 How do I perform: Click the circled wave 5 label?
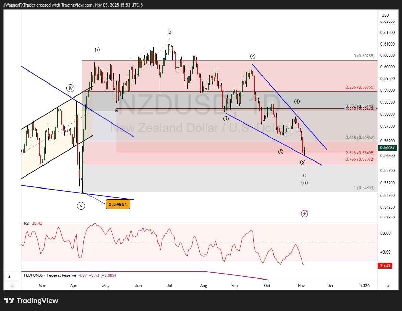pos(303,162)
